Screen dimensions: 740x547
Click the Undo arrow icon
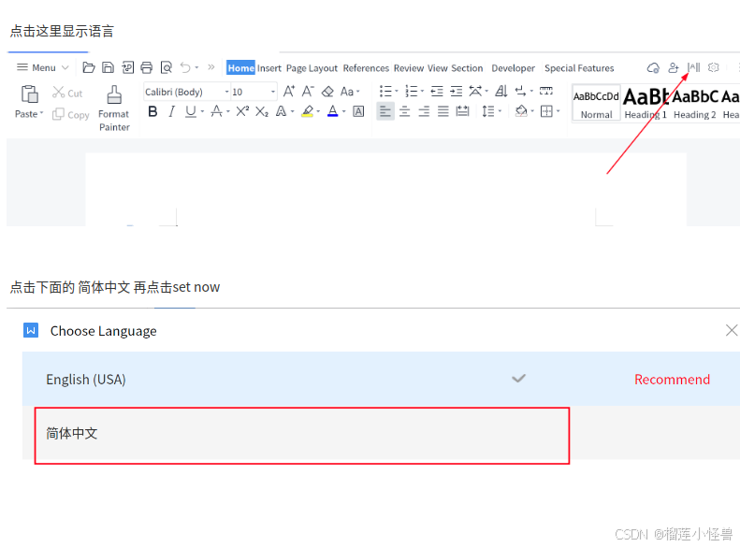(185, 67)
